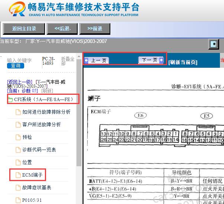Click the 返回主目录 button
224x204 pixels.
pyautogui.click(x=24, y=29)
